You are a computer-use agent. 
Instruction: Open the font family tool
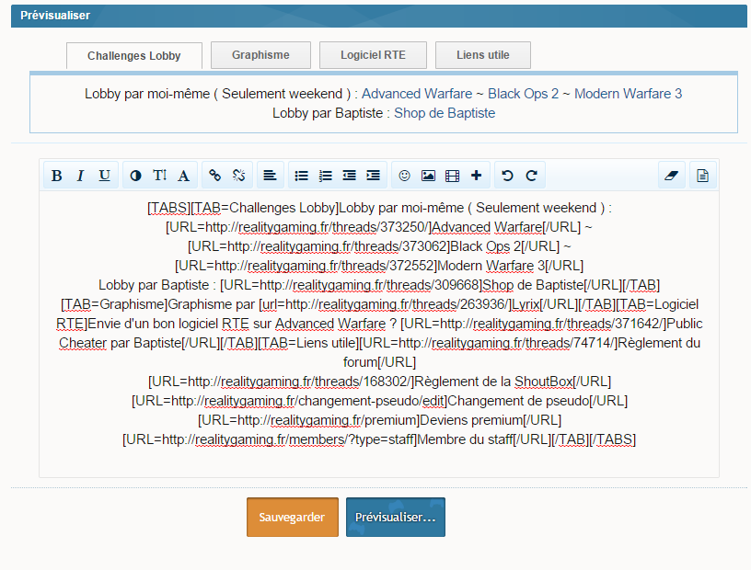point(183,176)
